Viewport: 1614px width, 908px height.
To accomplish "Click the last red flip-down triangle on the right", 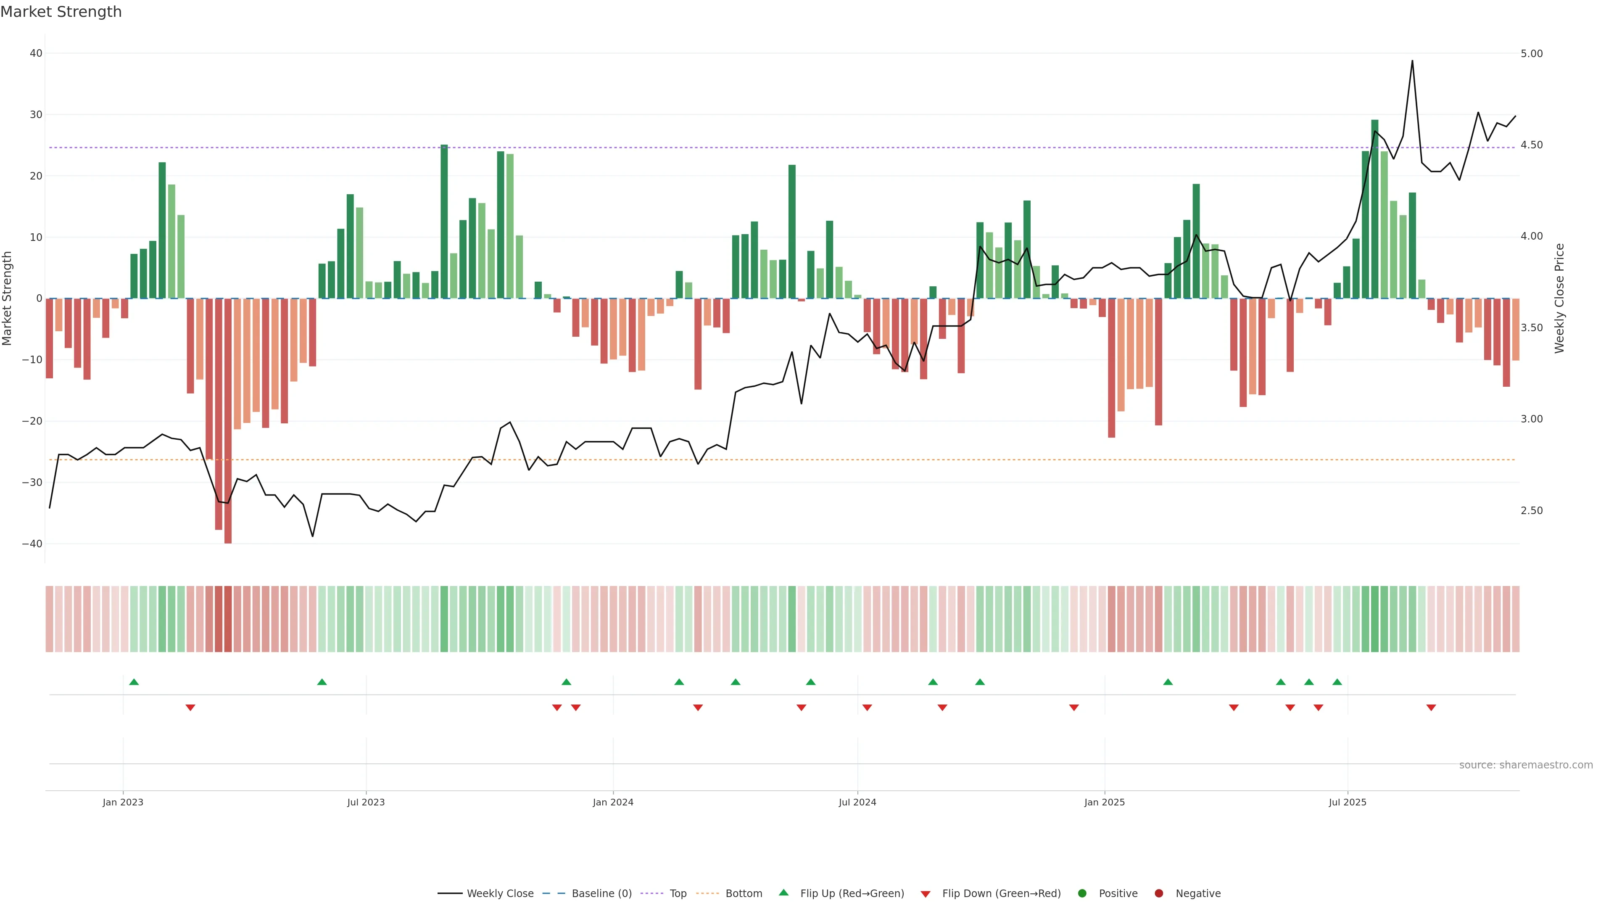I will [1431, 707].
